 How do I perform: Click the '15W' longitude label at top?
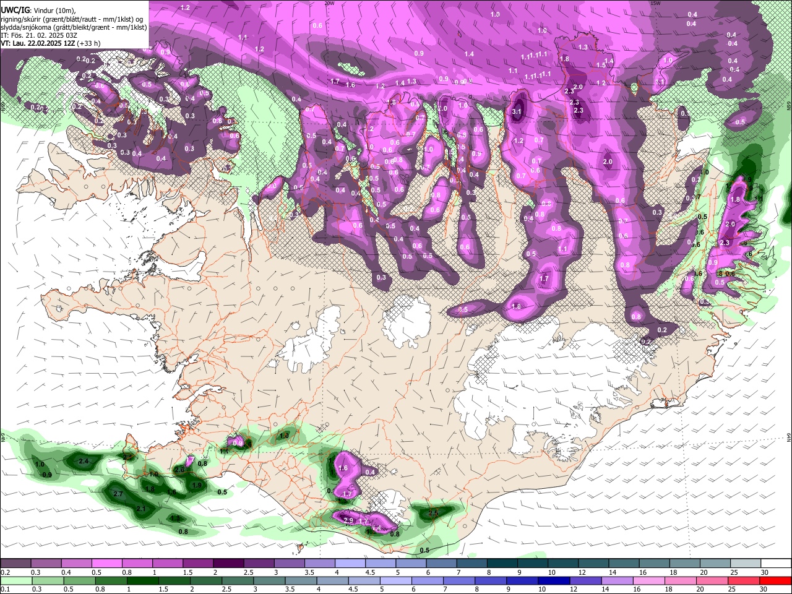pyautogui.click(x=655, y=3)
